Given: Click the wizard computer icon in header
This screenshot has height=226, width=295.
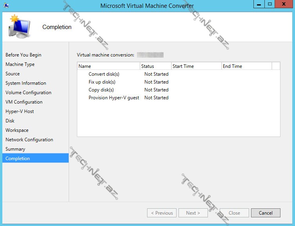Looking at the screenshot, I should tap(19, 27).
